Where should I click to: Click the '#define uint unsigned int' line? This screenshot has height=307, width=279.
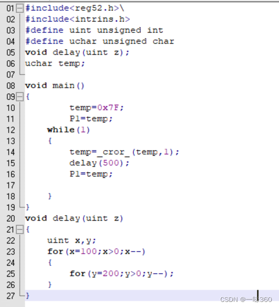click(94, 30)
